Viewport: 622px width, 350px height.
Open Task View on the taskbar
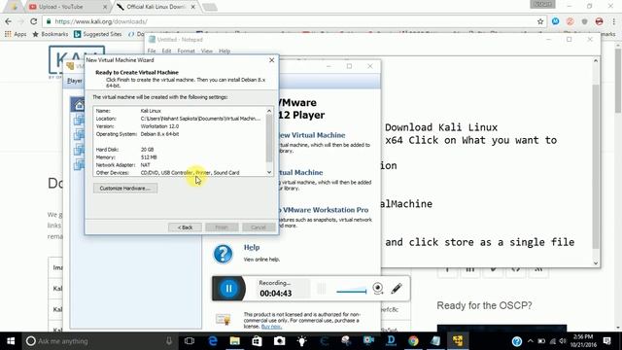tap(190, 341)
